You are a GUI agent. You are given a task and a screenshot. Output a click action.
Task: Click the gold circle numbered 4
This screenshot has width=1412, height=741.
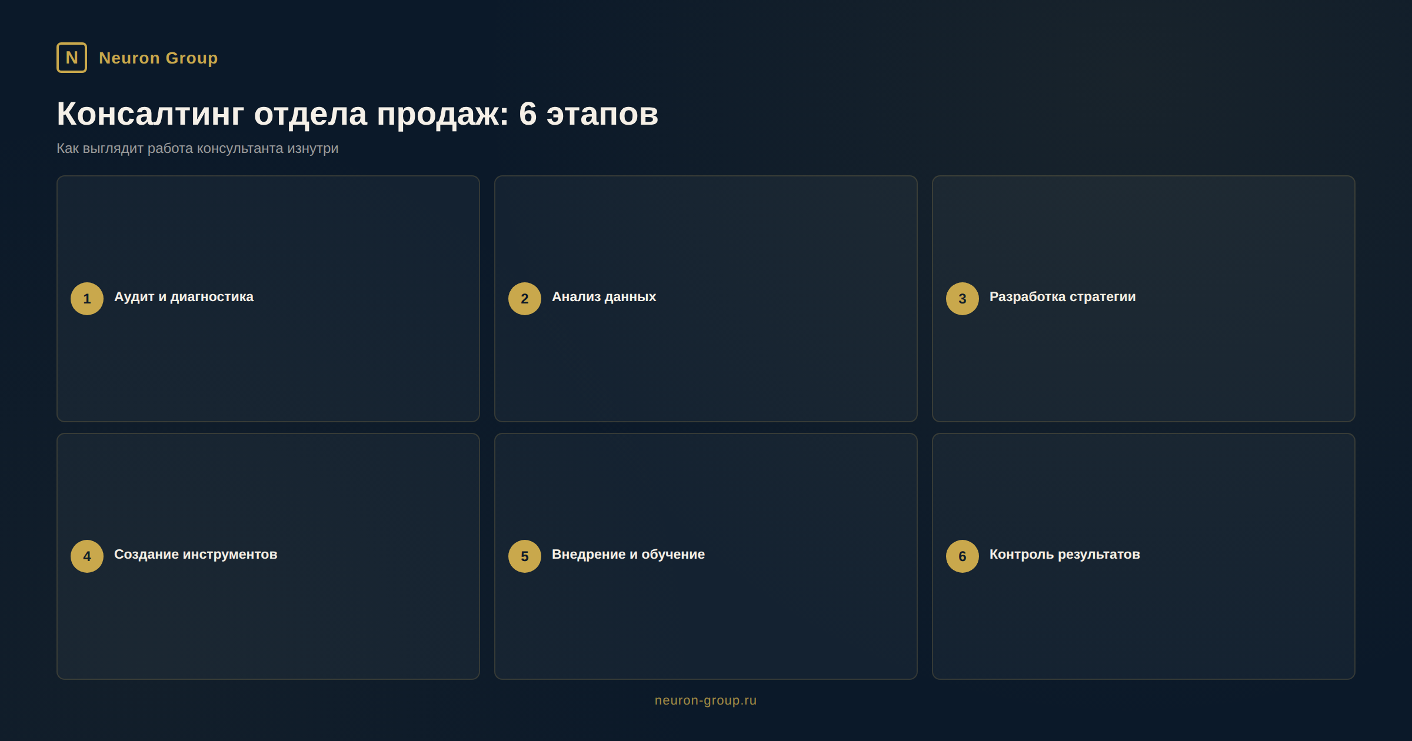pos(87,556)
